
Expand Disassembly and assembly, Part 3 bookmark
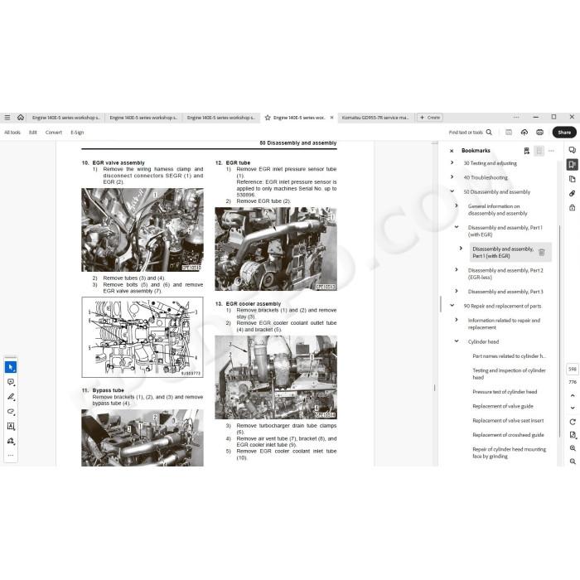[457, 291]
